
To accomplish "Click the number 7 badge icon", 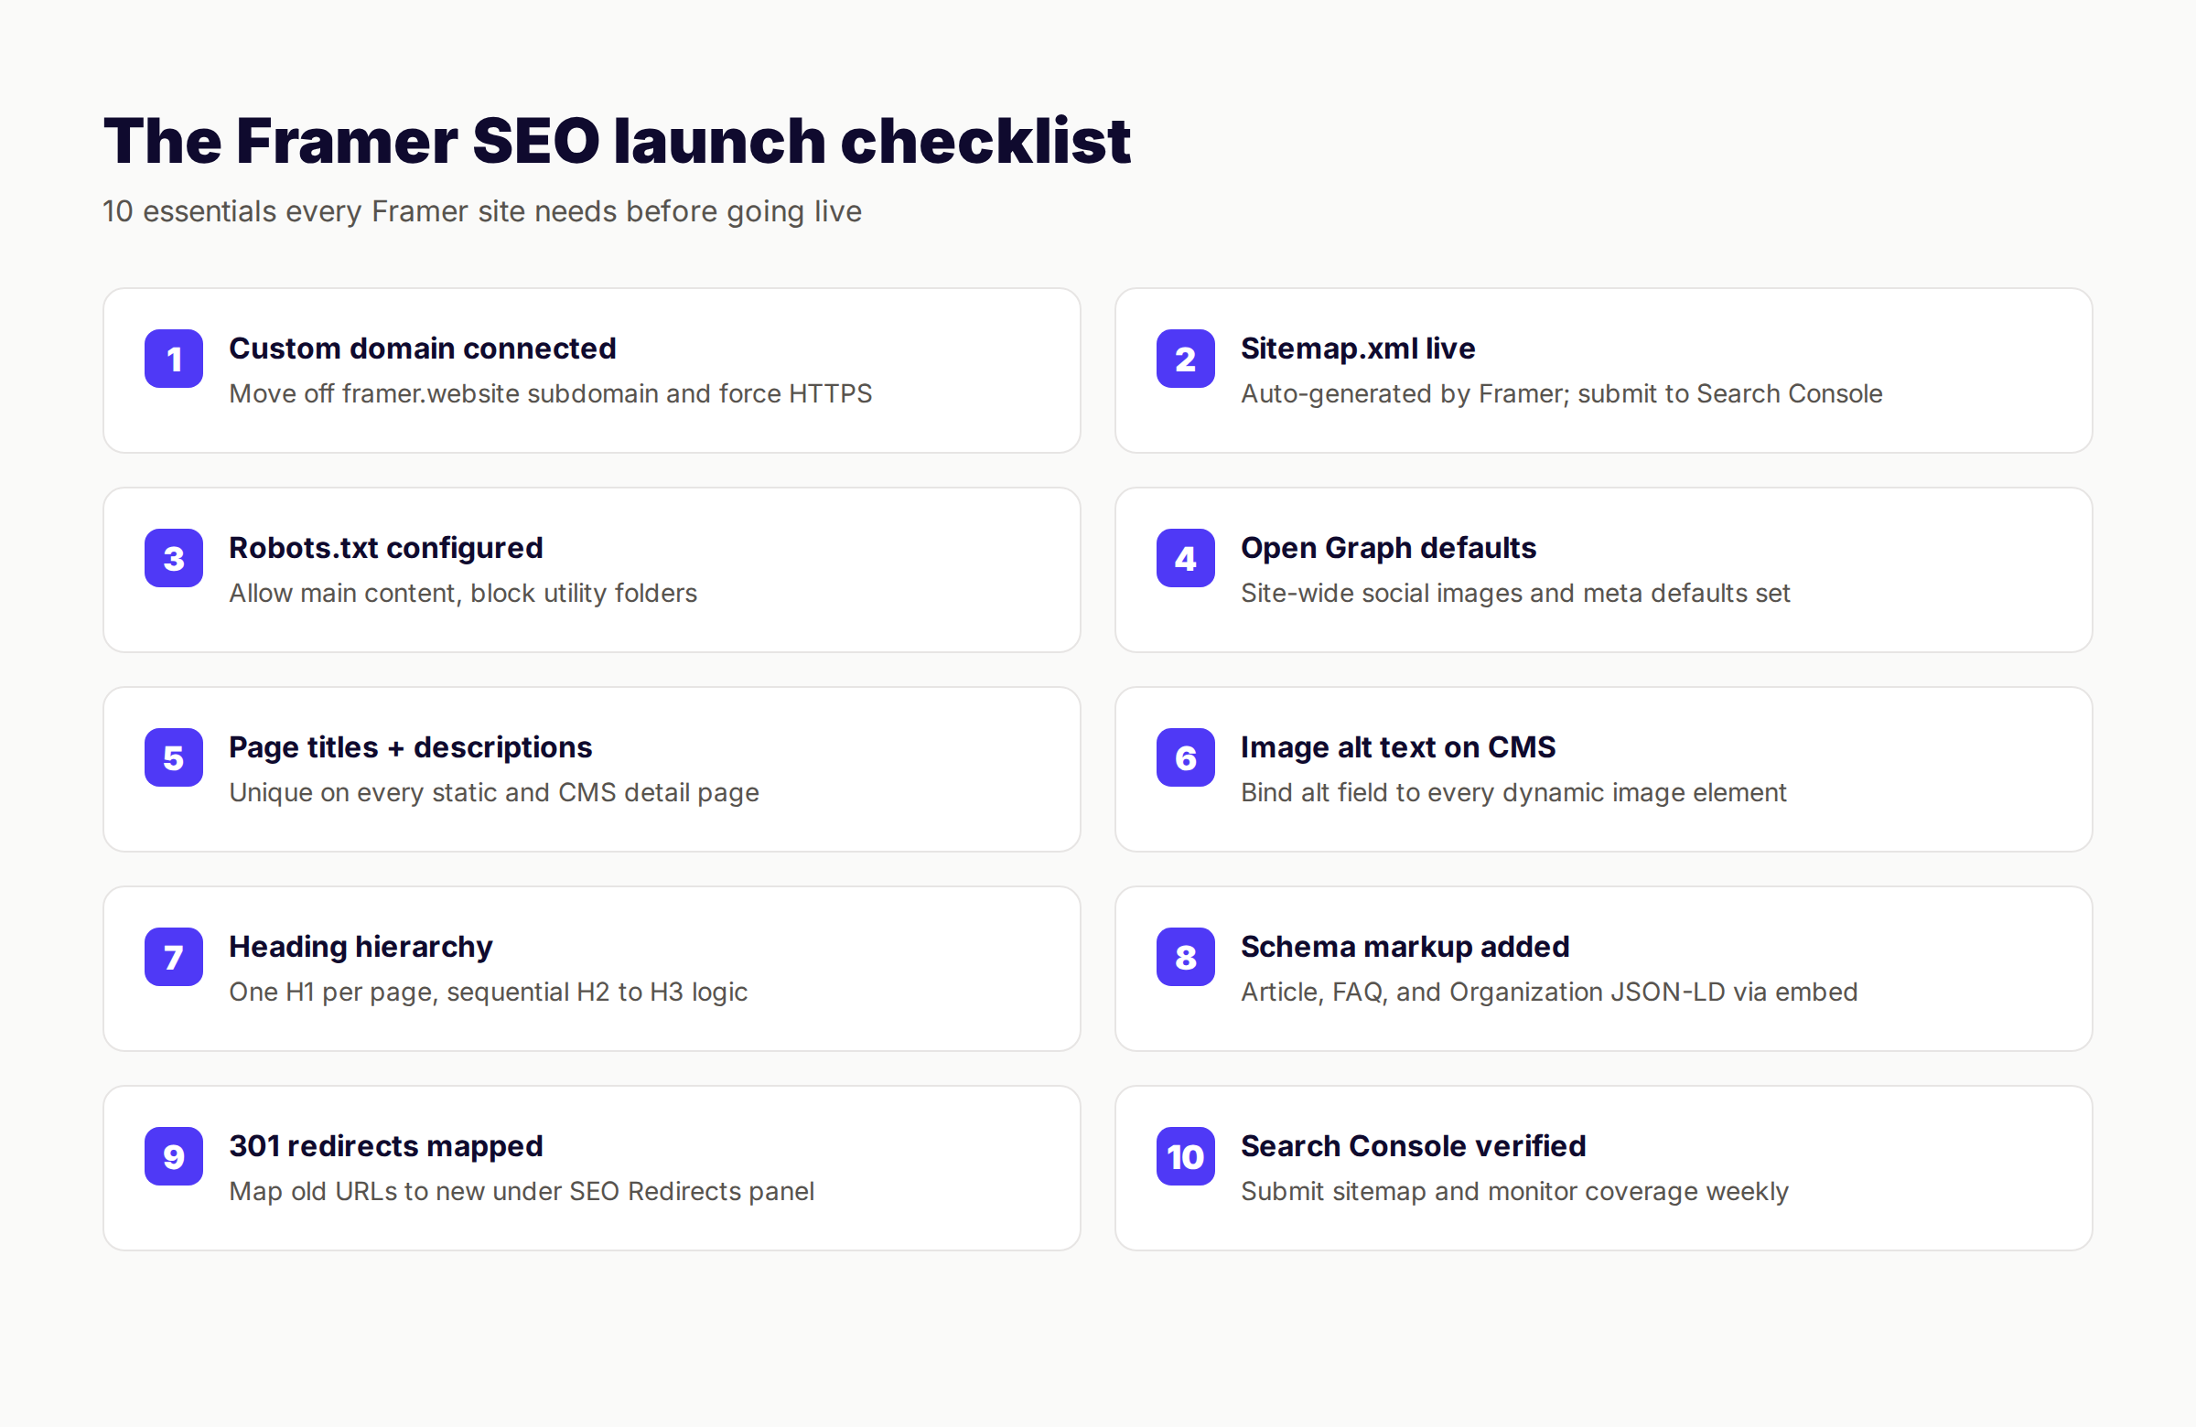I will 174,957.
